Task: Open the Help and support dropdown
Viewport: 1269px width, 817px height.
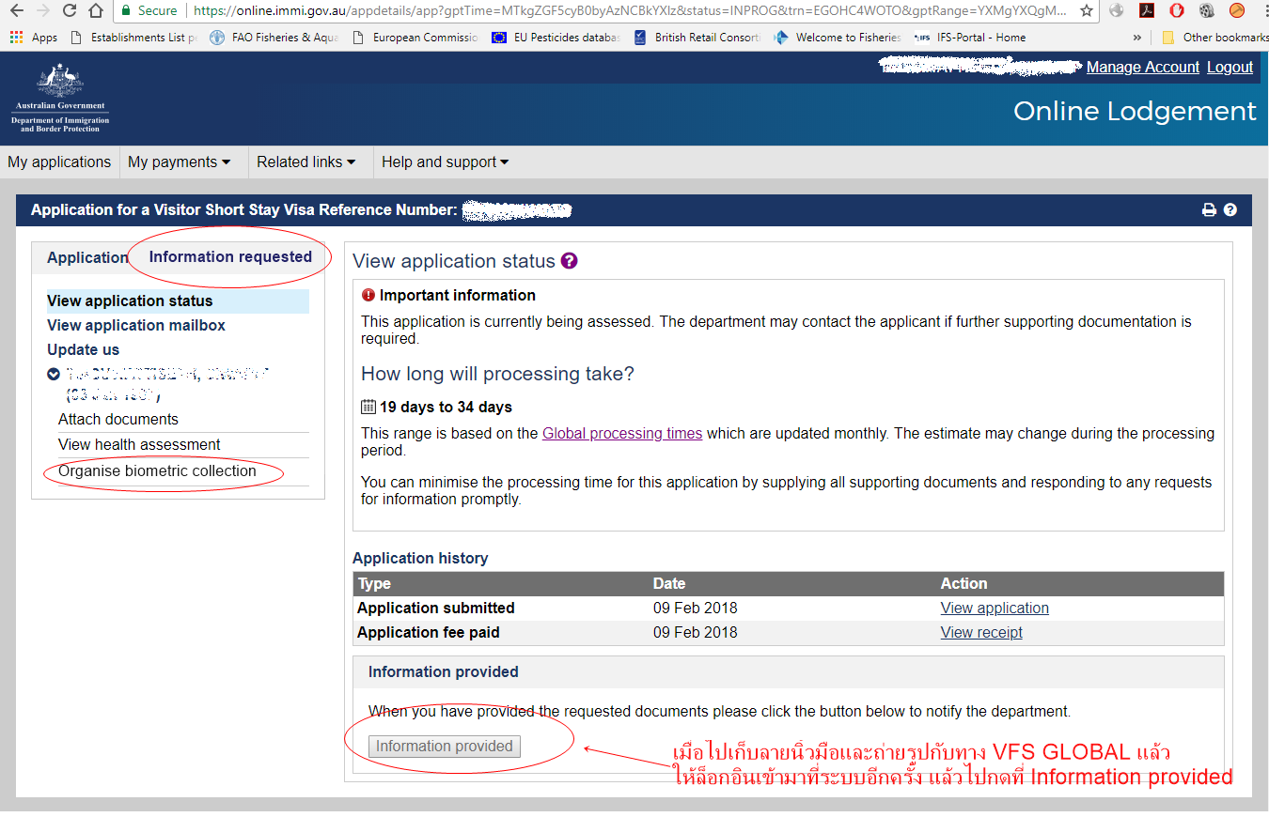Action: tap(445, 162)
